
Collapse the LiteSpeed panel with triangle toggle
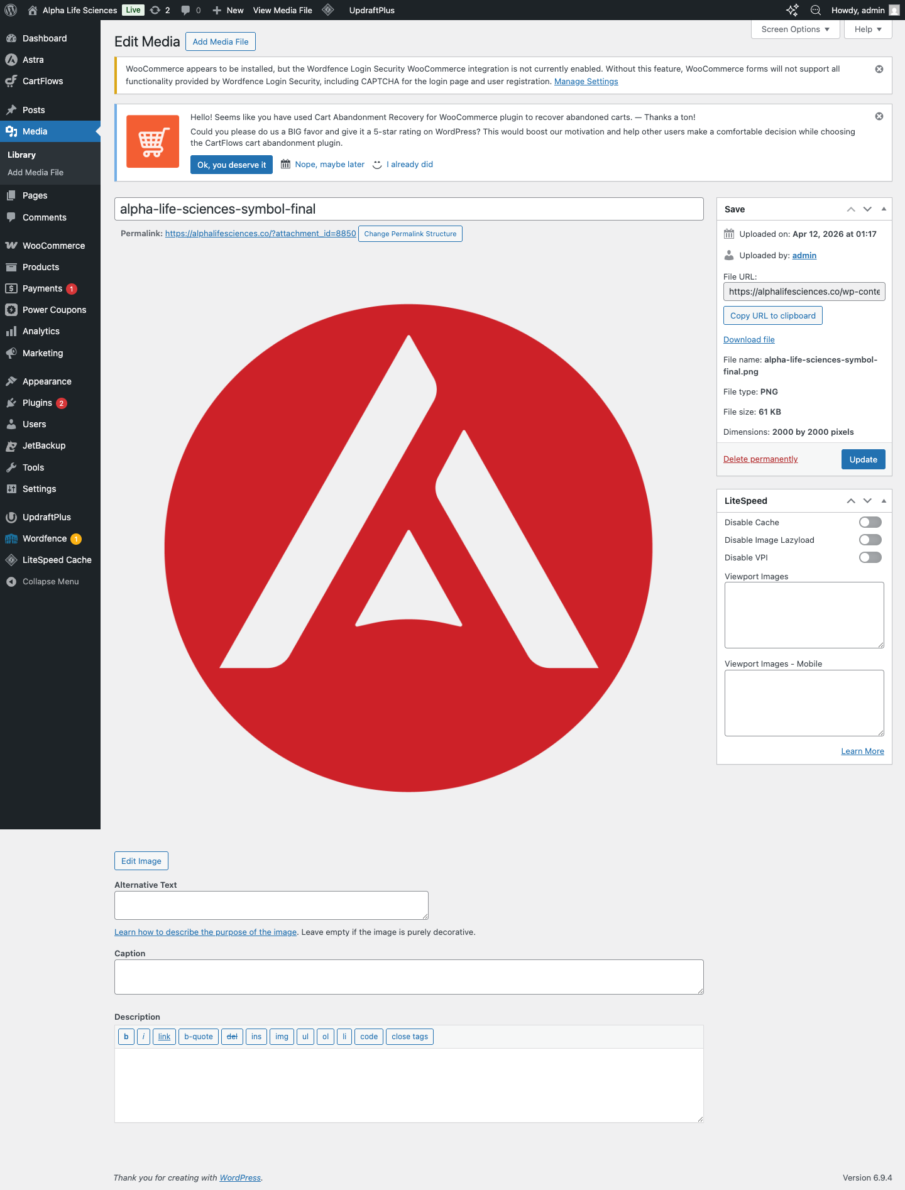[x=884, y=501]
